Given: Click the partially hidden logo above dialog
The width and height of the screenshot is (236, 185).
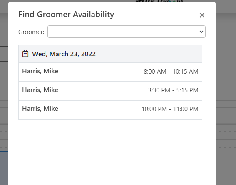Looking at the screenshot, I should [x=159, y=1].
